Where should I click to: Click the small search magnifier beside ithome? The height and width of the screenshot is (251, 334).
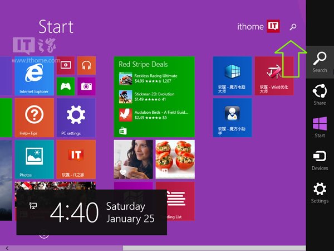click(293, 26)
